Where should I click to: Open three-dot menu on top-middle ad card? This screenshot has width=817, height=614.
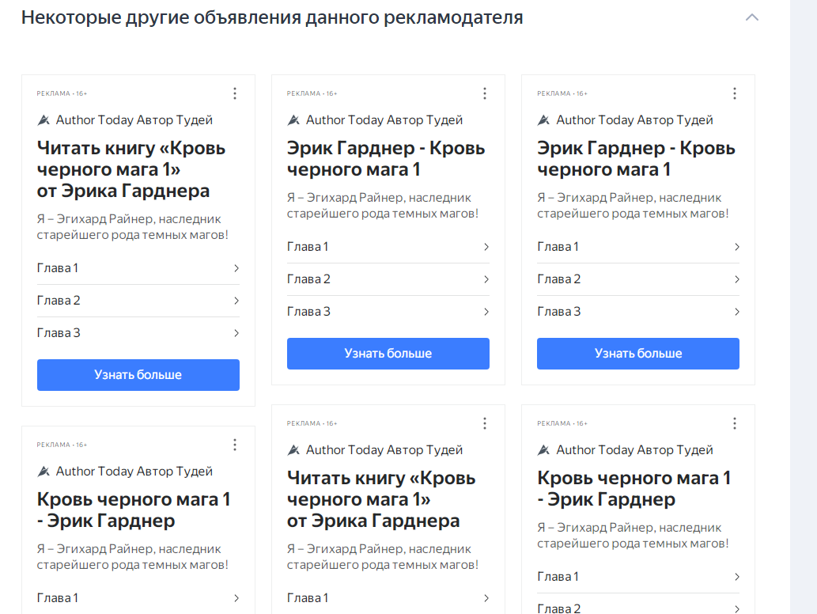click(x=485, y=93)
